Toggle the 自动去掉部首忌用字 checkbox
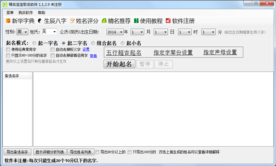This screenshot has height=166, width=276. [52, 56]
